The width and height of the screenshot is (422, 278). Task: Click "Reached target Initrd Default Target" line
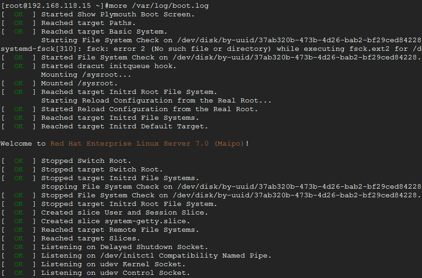pyautogui.click(x=125, y=127)
